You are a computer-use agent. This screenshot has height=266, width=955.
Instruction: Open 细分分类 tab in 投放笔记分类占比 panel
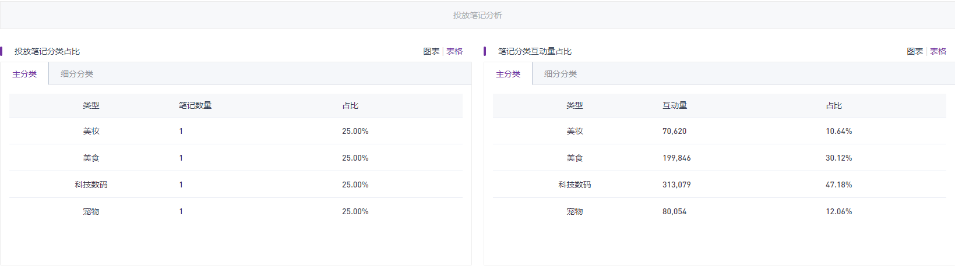[77, 74]
